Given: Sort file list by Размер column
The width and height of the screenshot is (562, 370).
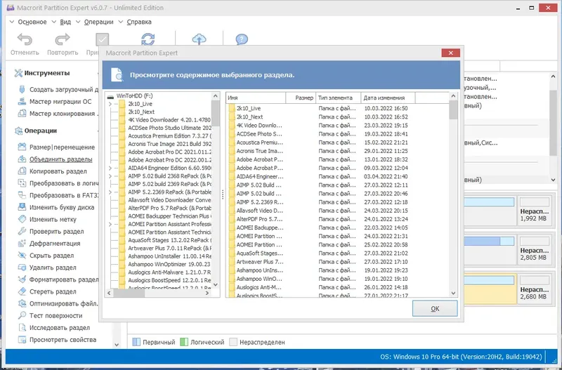Looking at the screenshot, I should [301, 98].
